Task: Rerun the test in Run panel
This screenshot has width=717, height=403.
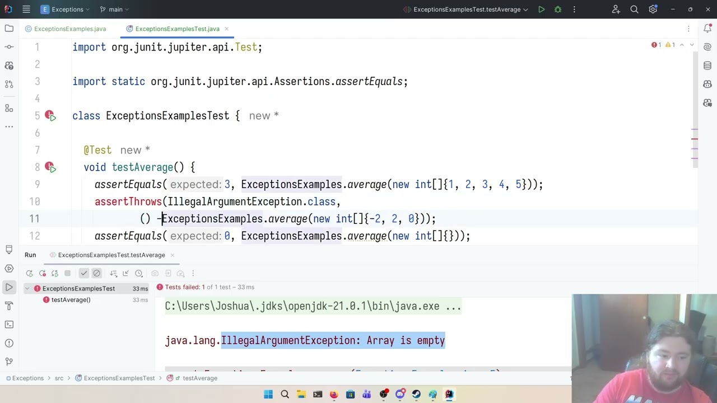Action: click(x=29, y=273)
